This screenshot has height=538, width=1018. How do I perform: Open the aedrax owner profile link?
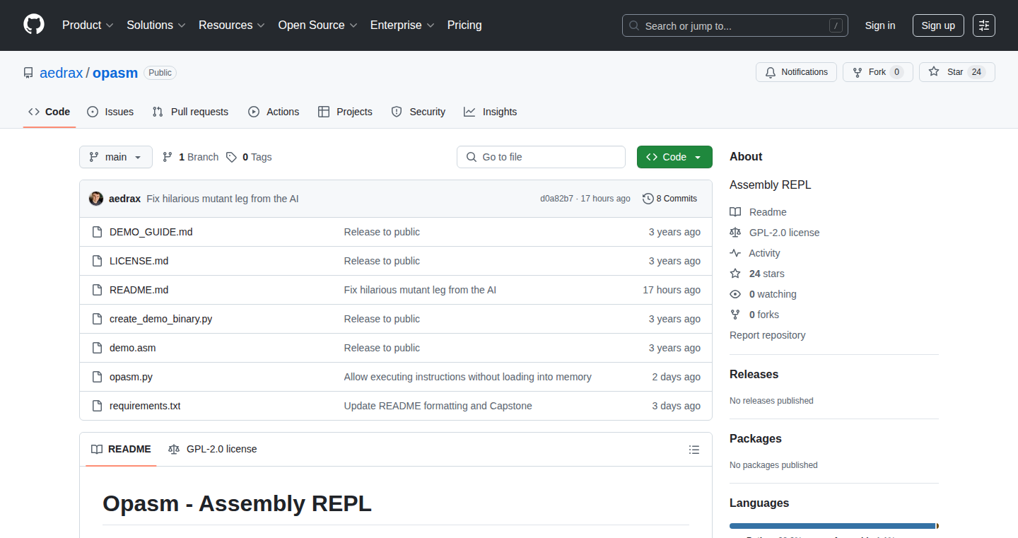point(62,73)
